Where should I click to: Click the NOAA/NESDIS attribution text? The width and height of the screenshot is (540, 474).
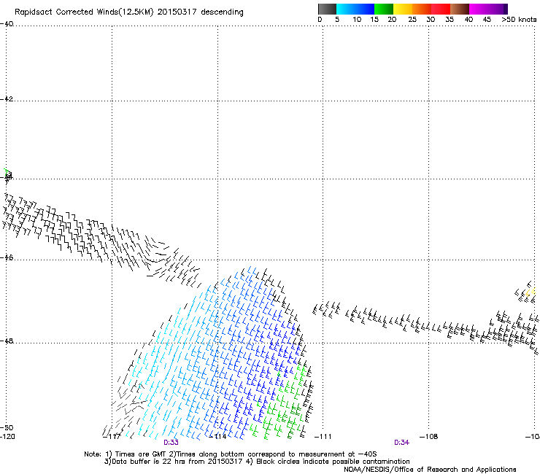[430, 470]
